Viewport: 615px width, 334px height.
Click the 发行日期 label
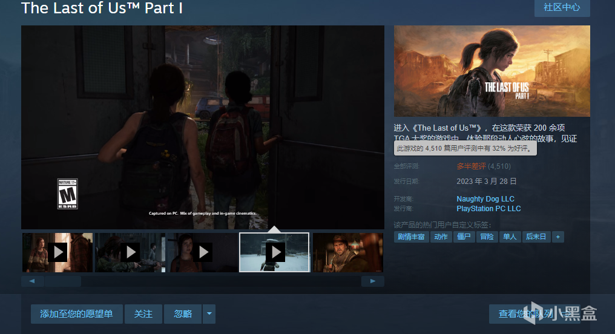[406, 182]
